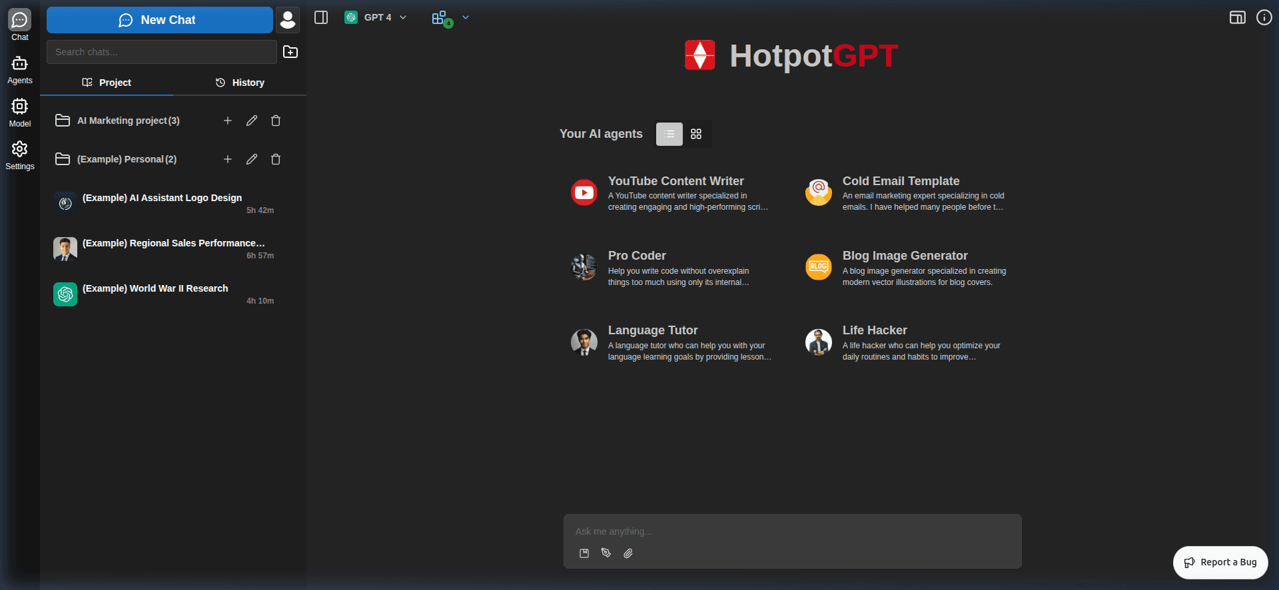Open the Model section
Screen dimensions: 1279x590
20,113
